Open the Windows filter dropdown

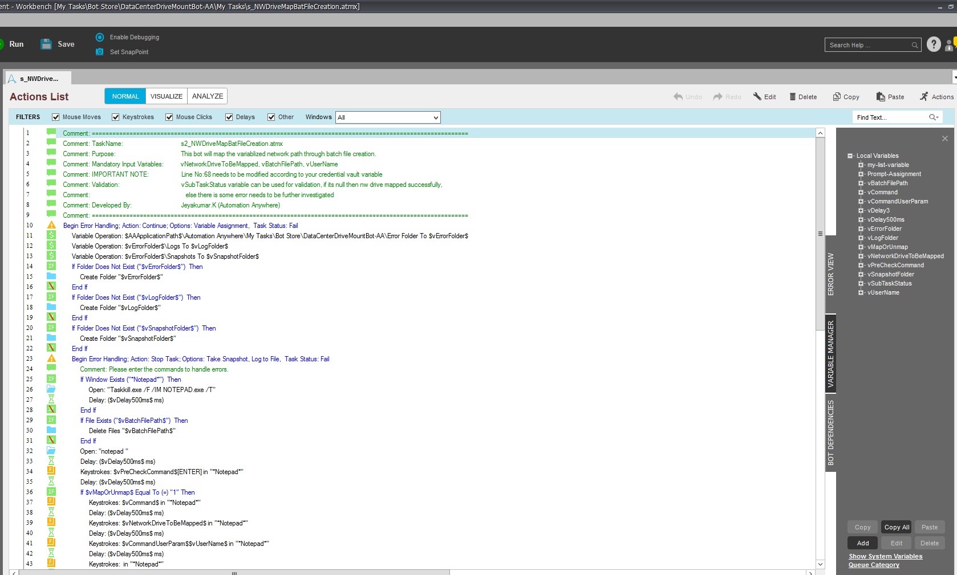click(436, 118)
